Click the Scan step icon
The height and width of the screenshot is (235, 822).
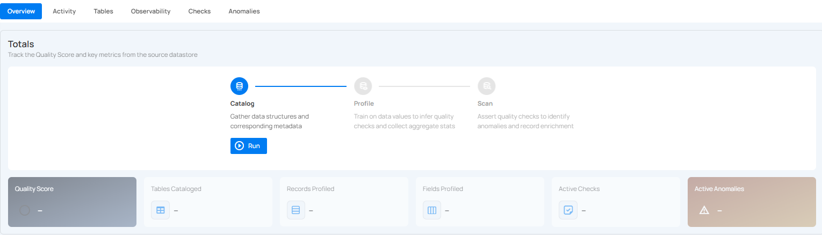[x=486, y=86]
